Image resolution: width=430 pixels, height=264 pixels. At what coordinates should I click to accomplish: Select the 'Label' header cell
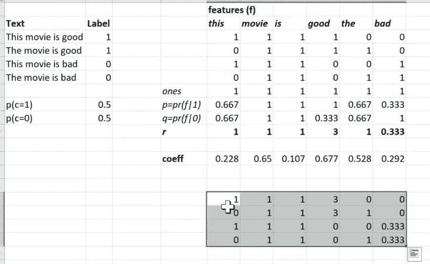[98, 23]
